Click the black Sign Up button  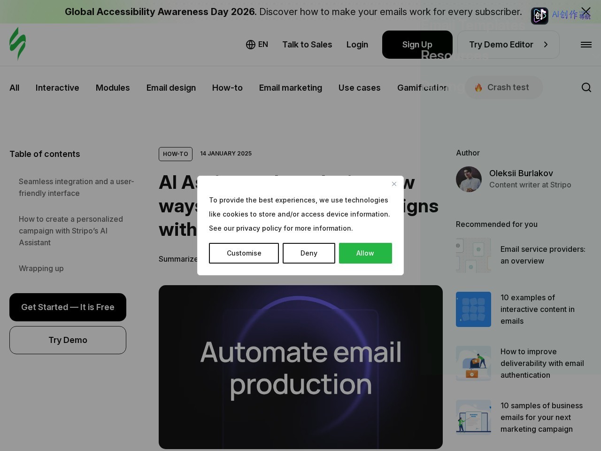[x=417, y=45]
